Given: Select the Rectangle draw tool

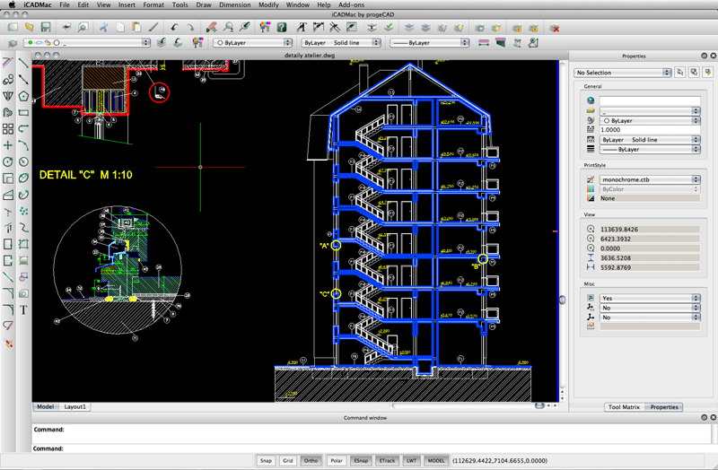Looking at the screenshot, I should click(23, 112).
